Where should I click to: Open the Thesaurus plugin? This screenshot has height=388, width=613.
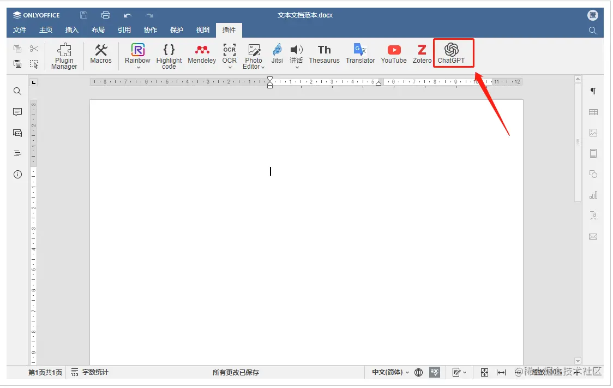tap(324, 53)
